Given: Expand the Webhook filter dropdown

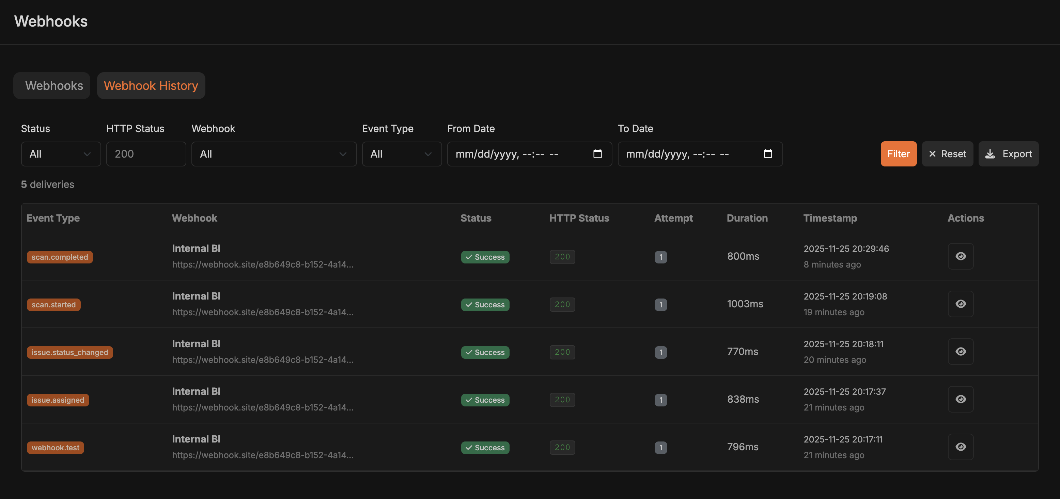Looking at the screenshot, I should coord(273,154).
